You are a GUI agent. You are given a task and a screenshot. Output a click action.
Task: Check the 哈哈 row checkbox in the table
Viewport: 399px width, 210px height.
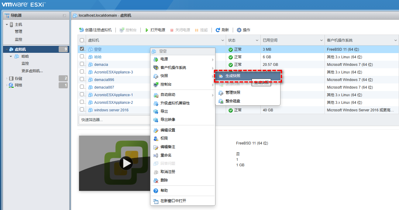pyautogui.click(x=82, y=56)
